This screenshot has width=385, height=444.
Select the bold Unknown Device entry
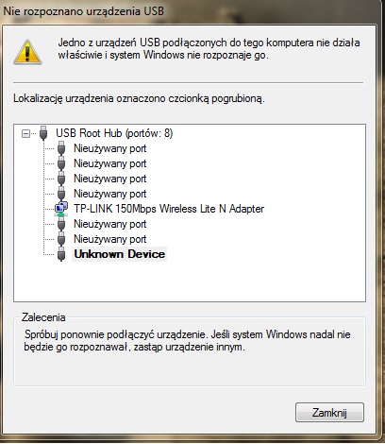click(120, 254)
